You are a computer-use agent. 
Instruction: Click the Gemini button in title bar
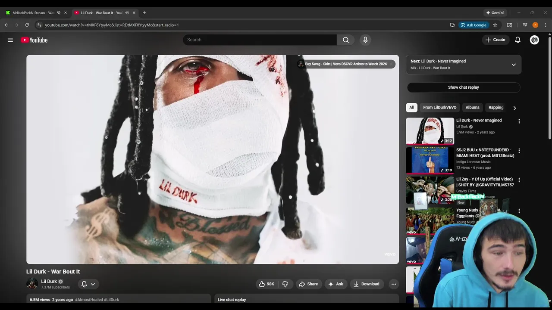495,13
